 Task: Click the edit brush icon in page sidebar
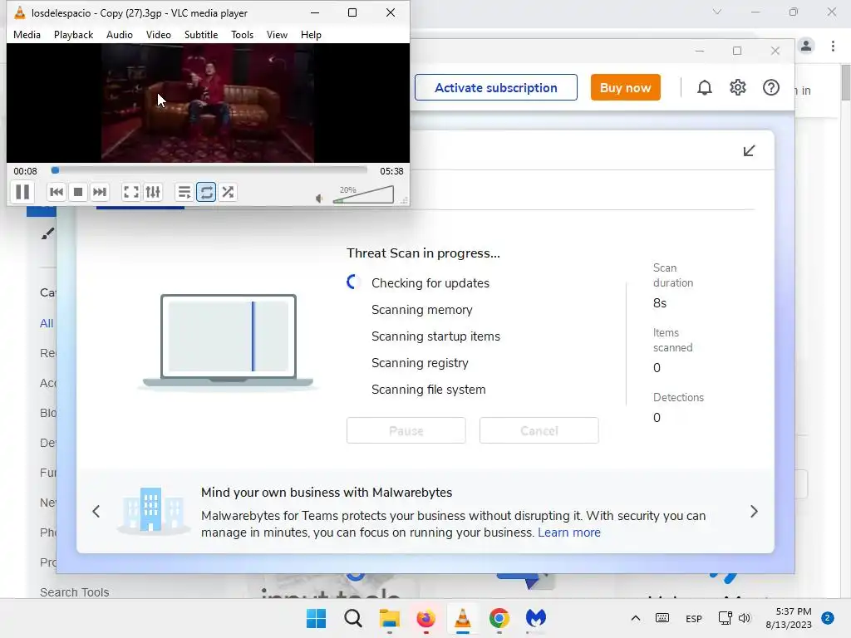click(47, 233)
